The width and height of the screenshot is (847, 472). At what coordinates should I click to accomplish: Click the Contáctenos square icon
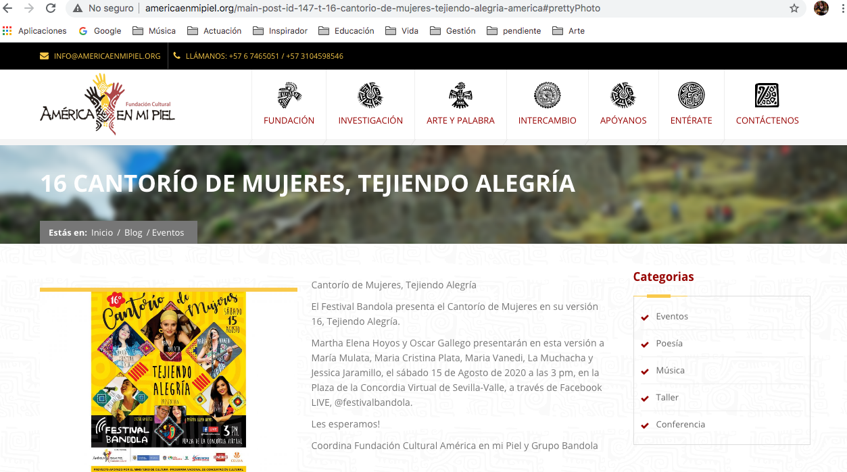(767, 96)
